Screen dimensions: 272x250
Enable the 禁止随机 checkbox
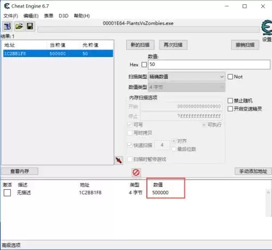tap(230, 101)
